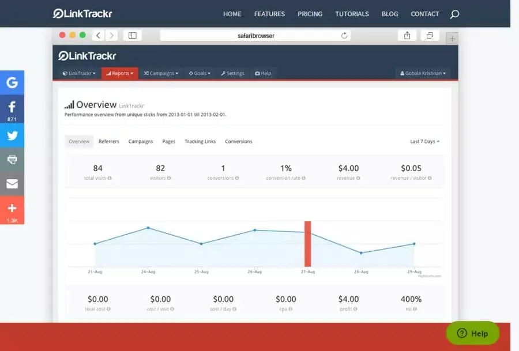Click the Safari share icon in toolbar
The width and height of the screenshot is (519, 351).
[x=407, y=35]
